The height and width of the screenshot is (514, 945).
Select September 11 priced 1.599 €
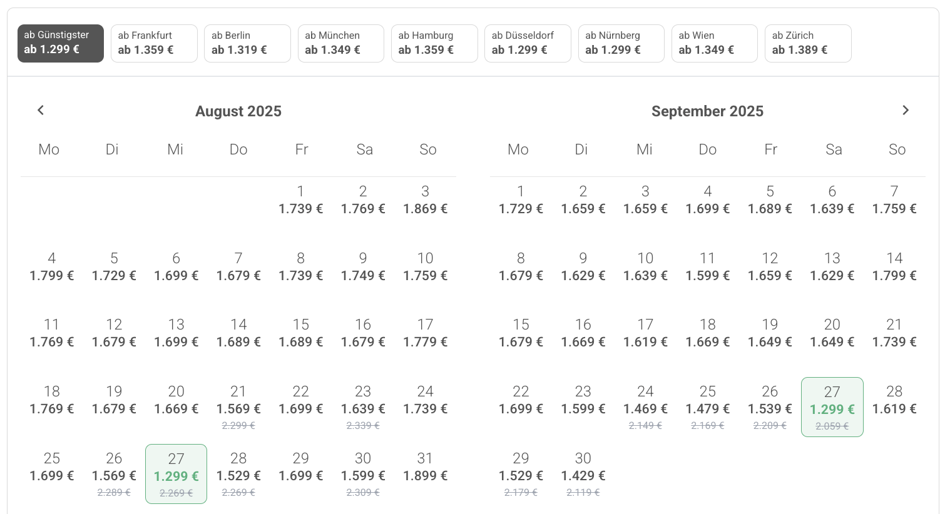[708, 267]
